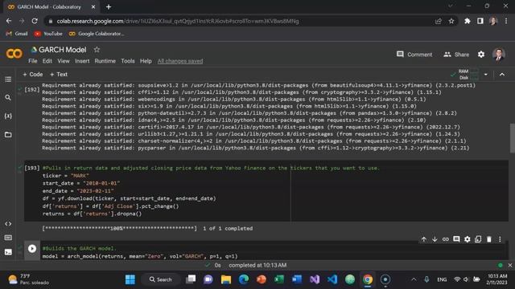The image size is (515, 289).
Task: Open the Runtime menu
Action: pyautogui.click(x=105, y=61)
